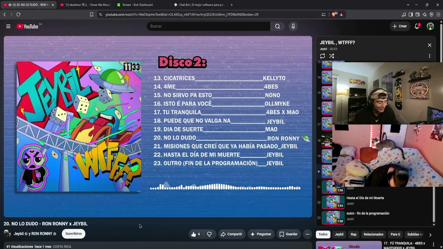
Task: View site information icon in address bar
Action: click(x=100, y=15)
